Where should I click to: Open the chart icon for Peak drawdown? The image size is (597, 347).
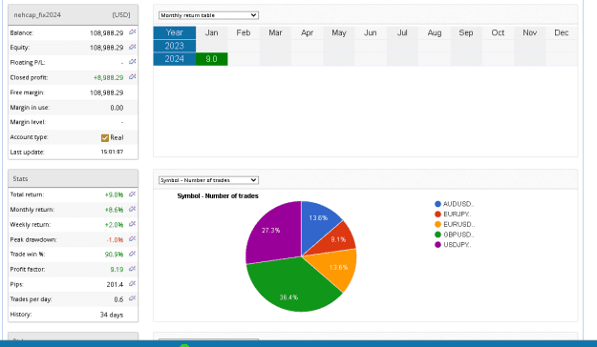pyautogui.click(x=132, y=239)
